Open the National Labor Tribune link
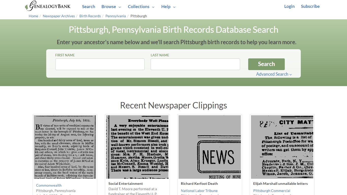Viewport: 347px width, 195px height. (x=199, y=191)
